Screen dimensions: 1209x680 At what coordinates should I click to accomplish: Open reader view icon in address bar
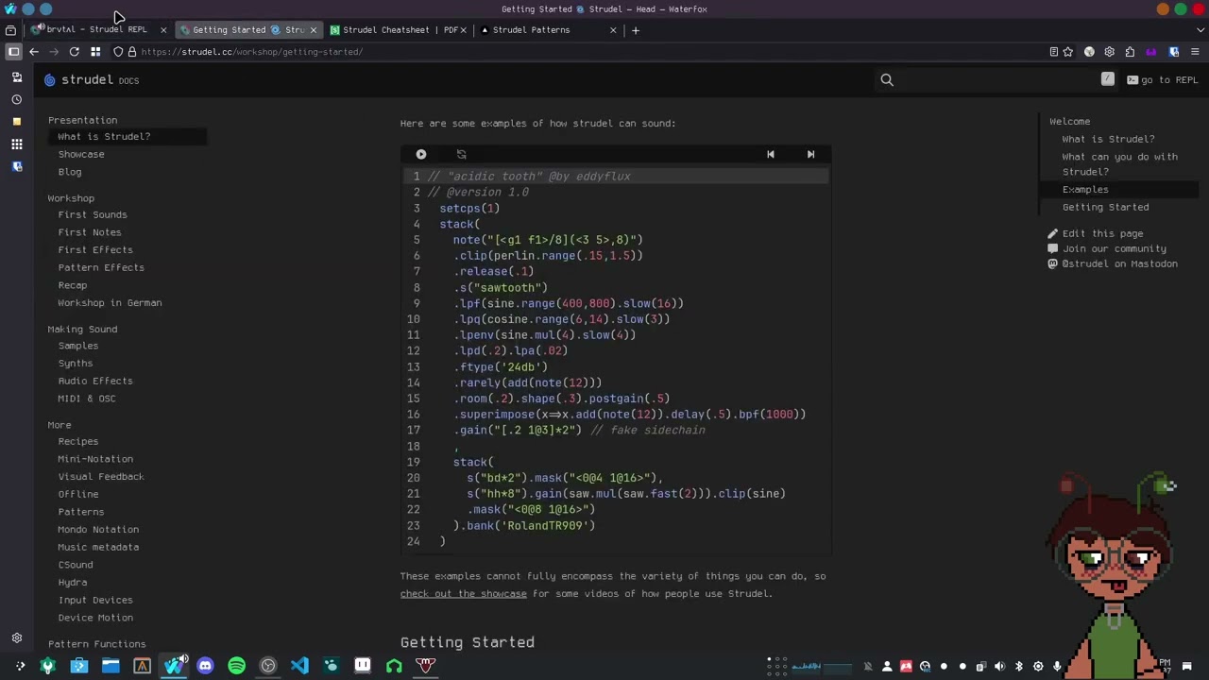(x=1054, y=52)
